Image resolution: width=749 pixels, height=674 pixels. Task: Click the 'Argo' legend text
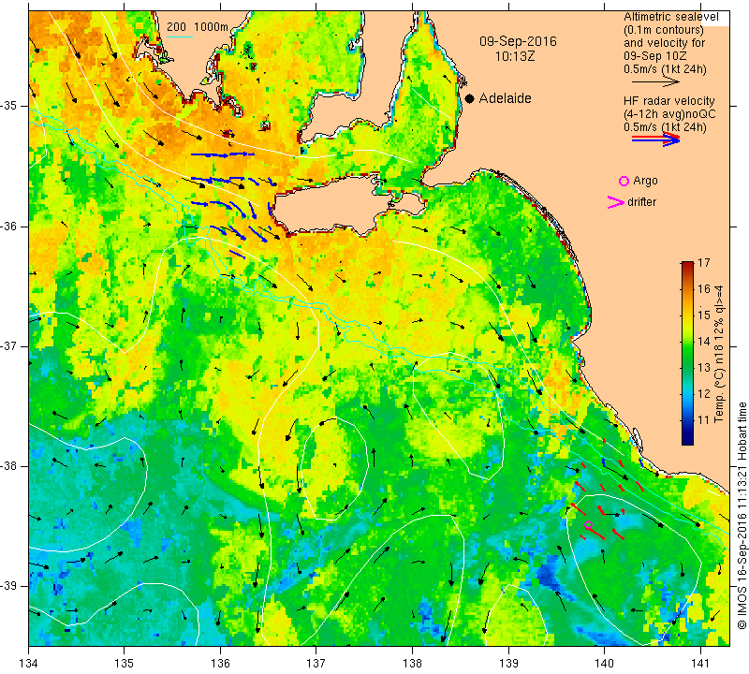click(645, 181)
